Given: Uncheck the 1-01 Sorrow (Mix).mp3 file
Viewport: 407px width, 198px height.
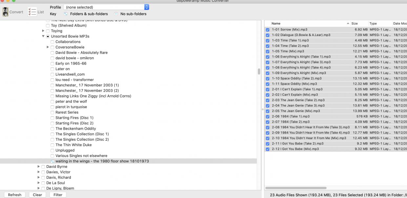Looking at the screenshot, I should (x=268, y=30).
